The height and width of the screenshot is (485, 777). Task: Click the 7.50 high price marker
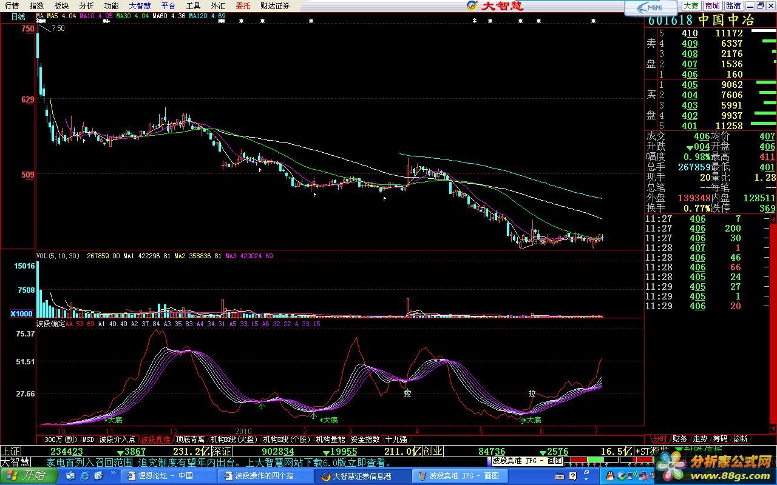pos(58,28)
